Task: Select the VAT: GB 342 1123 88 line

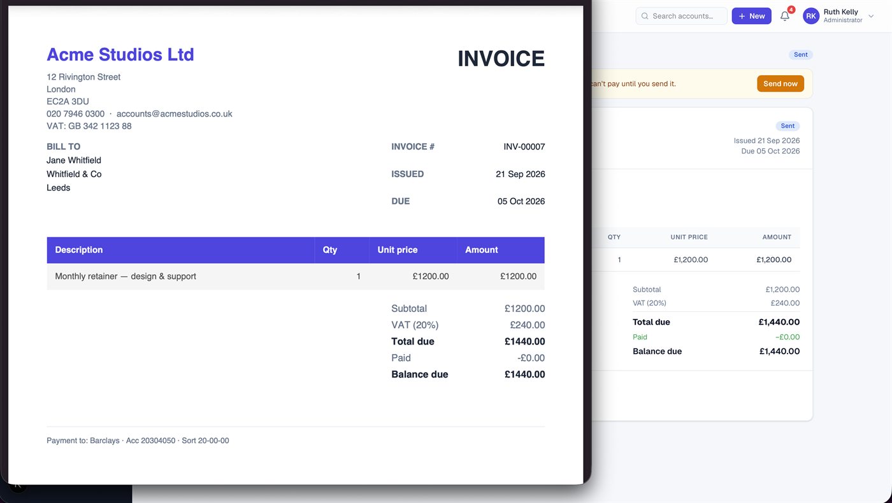Action: click(89, 126)
